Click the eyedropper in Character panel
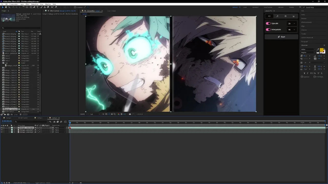 click(x=318, y=49)
